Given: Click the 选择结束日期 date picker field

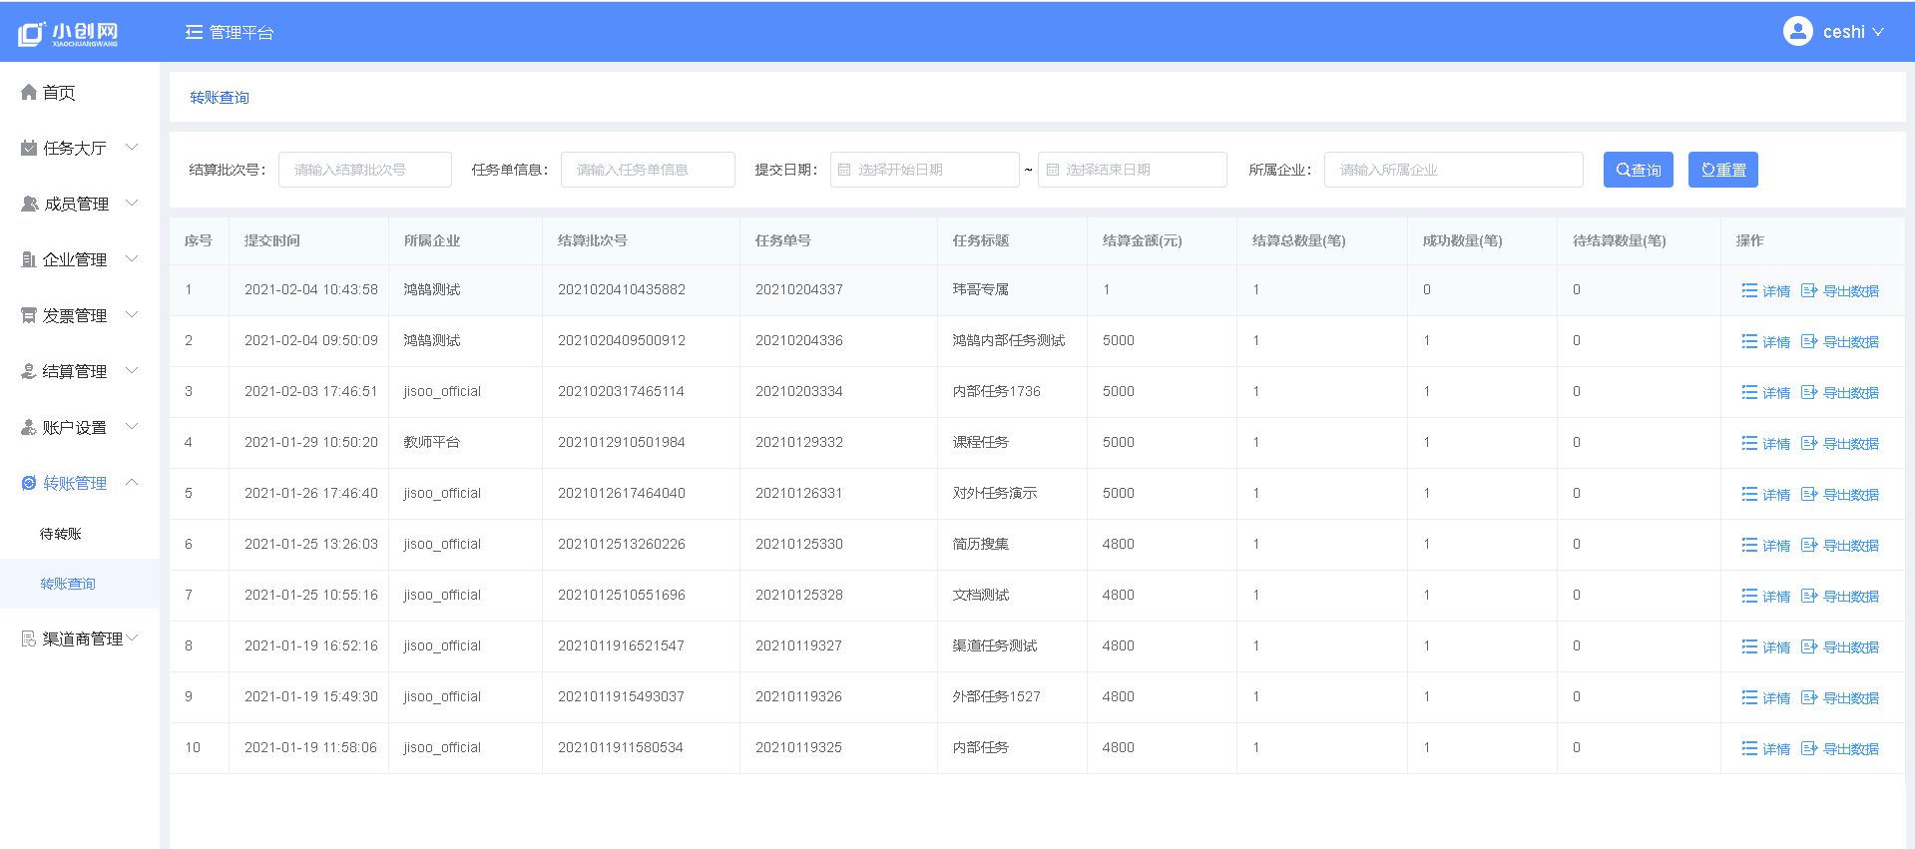Looking at the screenshot, I should (1133, 170).
